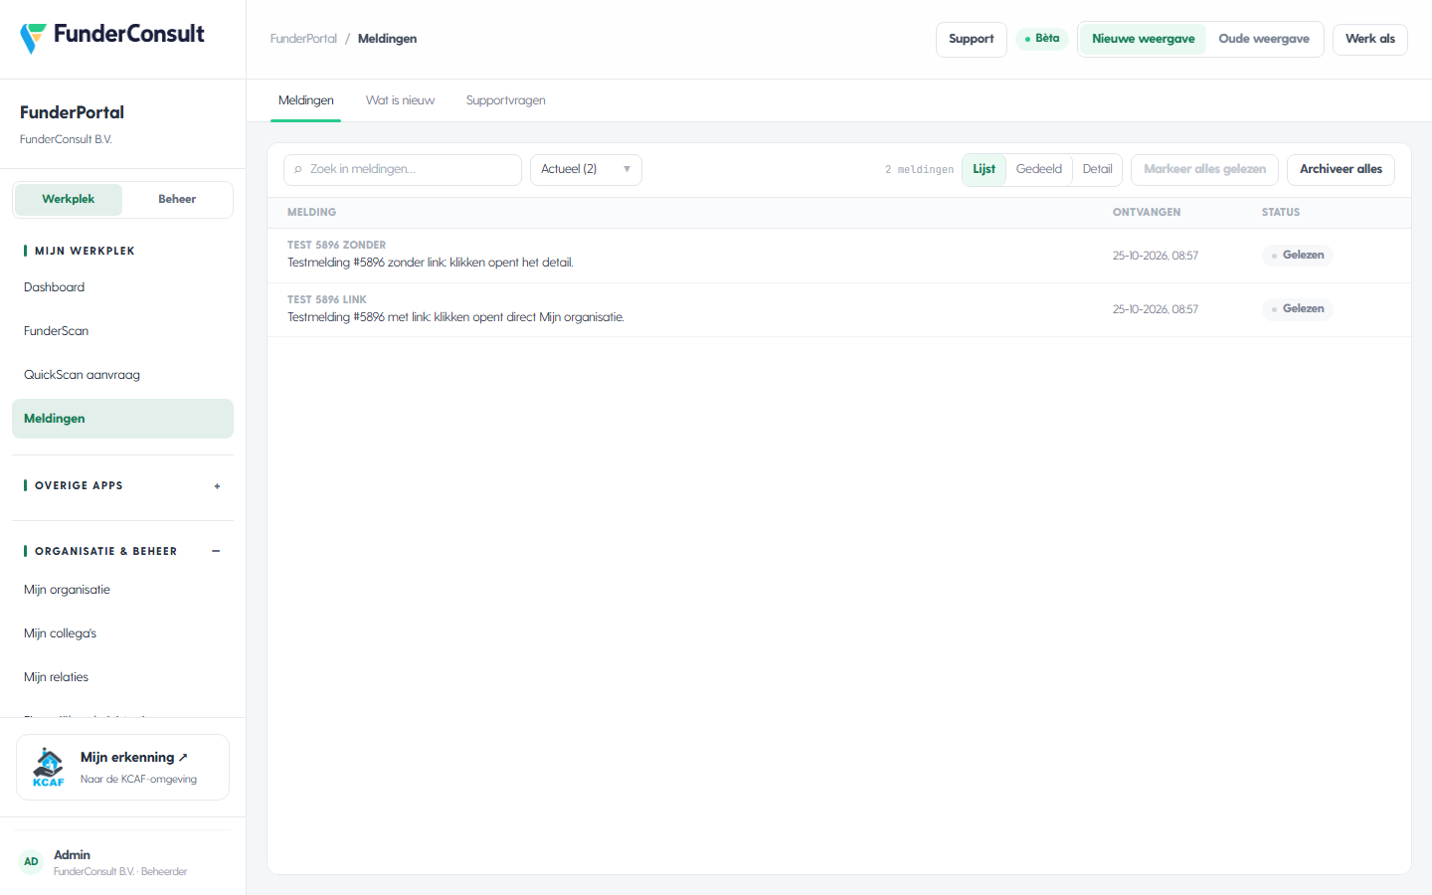Switch to Nieuwe weergave
The height and width of the screenshot is (895, 1432).
pyautogui.click(x=1144, y=39)
